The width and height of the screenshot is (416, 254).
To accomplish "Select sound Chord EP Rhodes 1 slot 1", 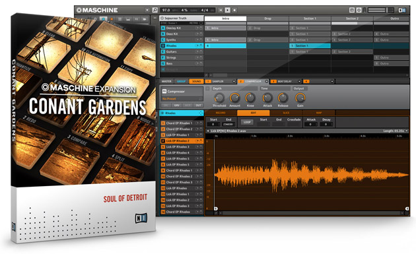I will coord(182,123).
